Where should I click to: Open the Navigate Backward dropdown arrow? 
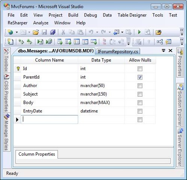pos(122,32)
